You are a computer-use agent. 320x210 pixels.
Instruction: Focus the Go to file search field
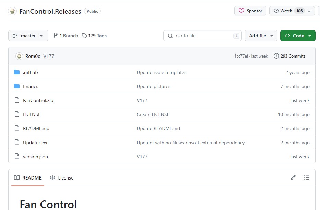click(x=202, y=36)
